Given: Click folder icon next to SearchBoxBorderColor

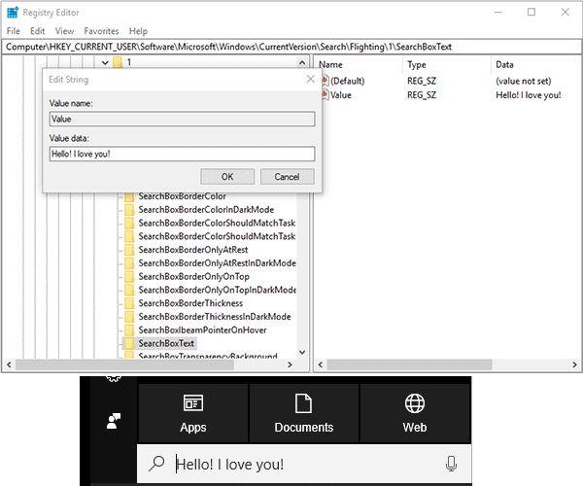Looking at the screenshot, I should (x=129, y=196).
